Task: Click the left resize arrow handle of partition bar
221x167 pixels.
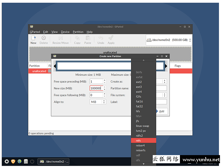Action: (x=55, y=66)
